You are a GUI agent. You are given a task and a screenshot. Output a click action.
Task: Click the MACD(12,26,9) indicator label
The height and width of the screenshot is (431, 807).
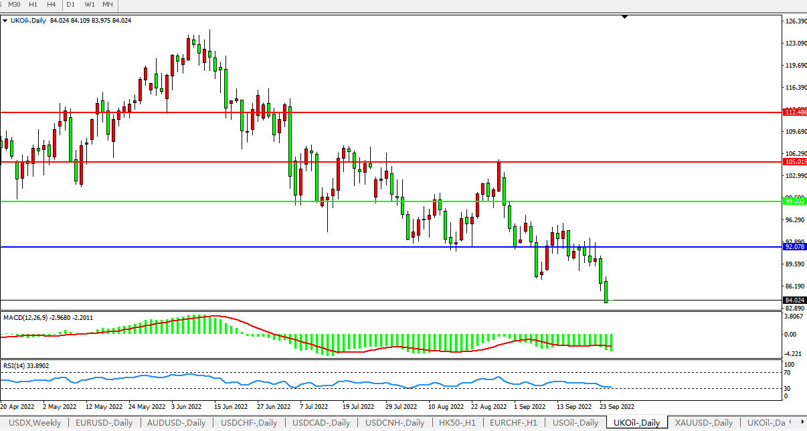tap(25, 317)
